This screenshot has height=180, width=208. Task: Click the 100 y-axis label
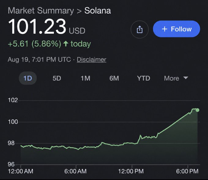tap(13, 122)
